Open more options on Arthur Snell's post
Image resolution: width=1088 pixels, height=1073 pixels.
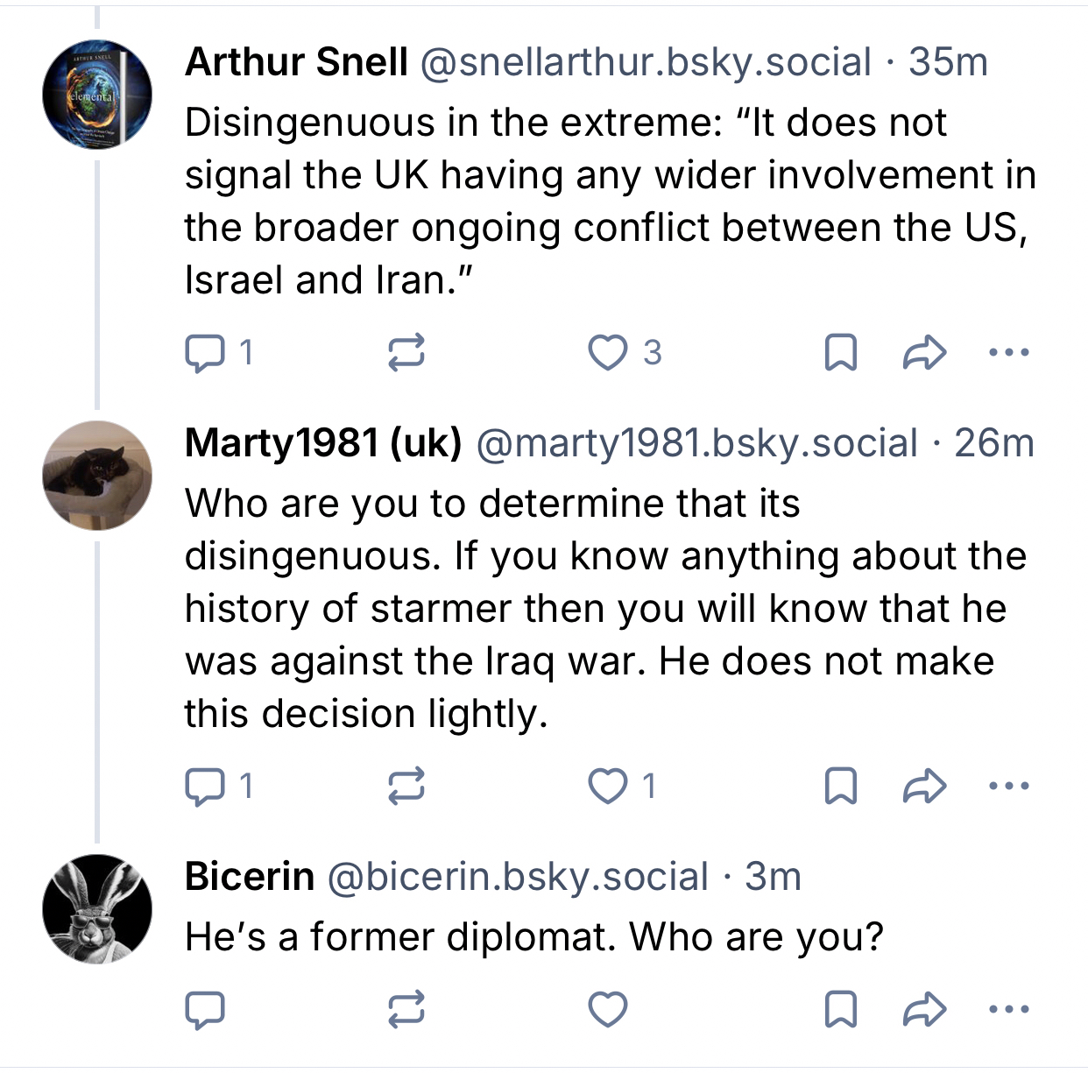1008,353
